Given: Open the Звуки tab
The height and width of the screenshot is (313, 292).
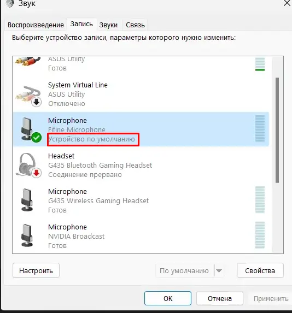Looking at the screenshot, I should [108, 25].
